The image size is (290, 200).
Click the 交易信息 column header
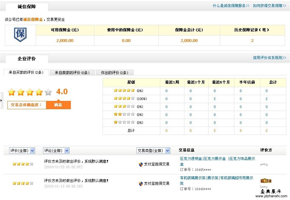pos(187,150)
